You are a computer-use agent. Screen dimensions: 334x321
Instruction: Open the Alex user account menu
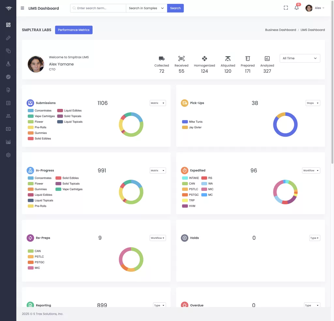[315, 8]
